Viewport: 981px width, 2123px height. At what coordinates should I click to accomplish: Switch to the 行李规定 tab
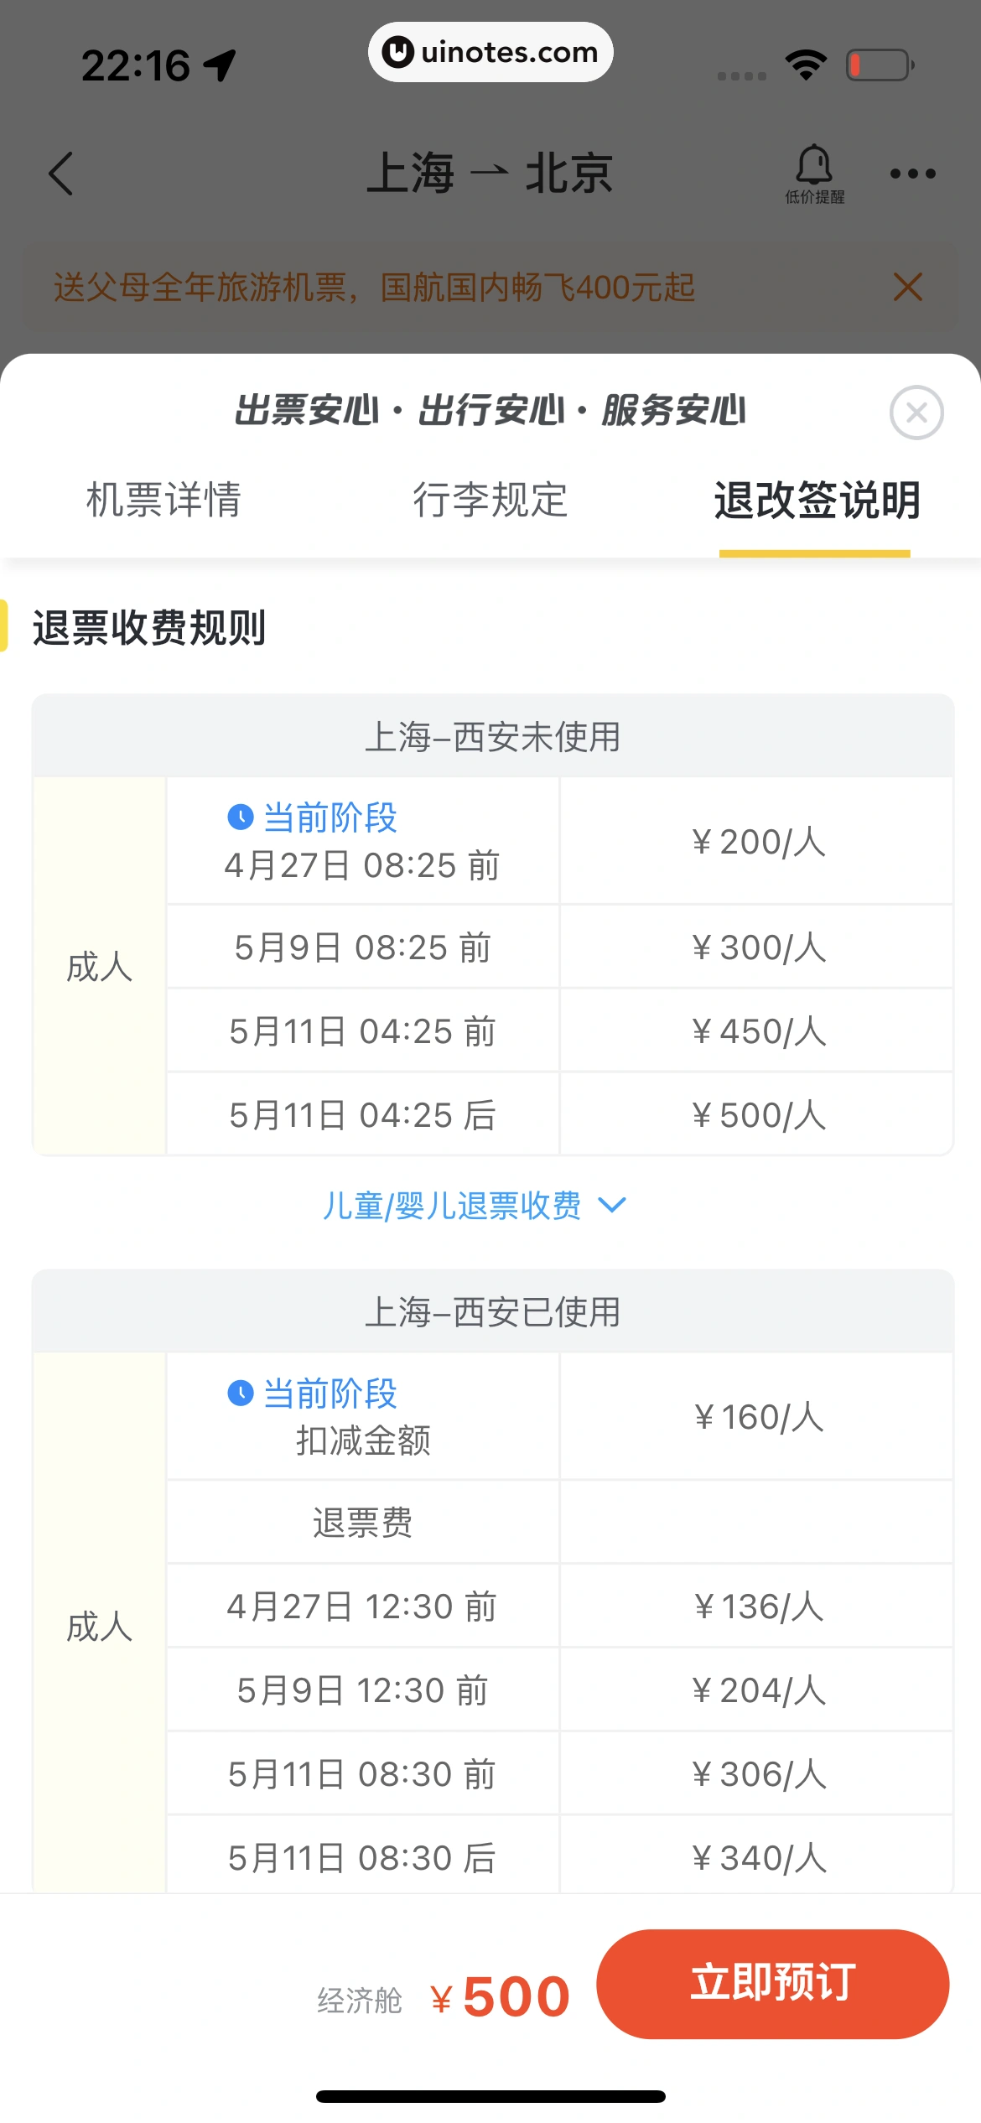[x=490, y=500]
